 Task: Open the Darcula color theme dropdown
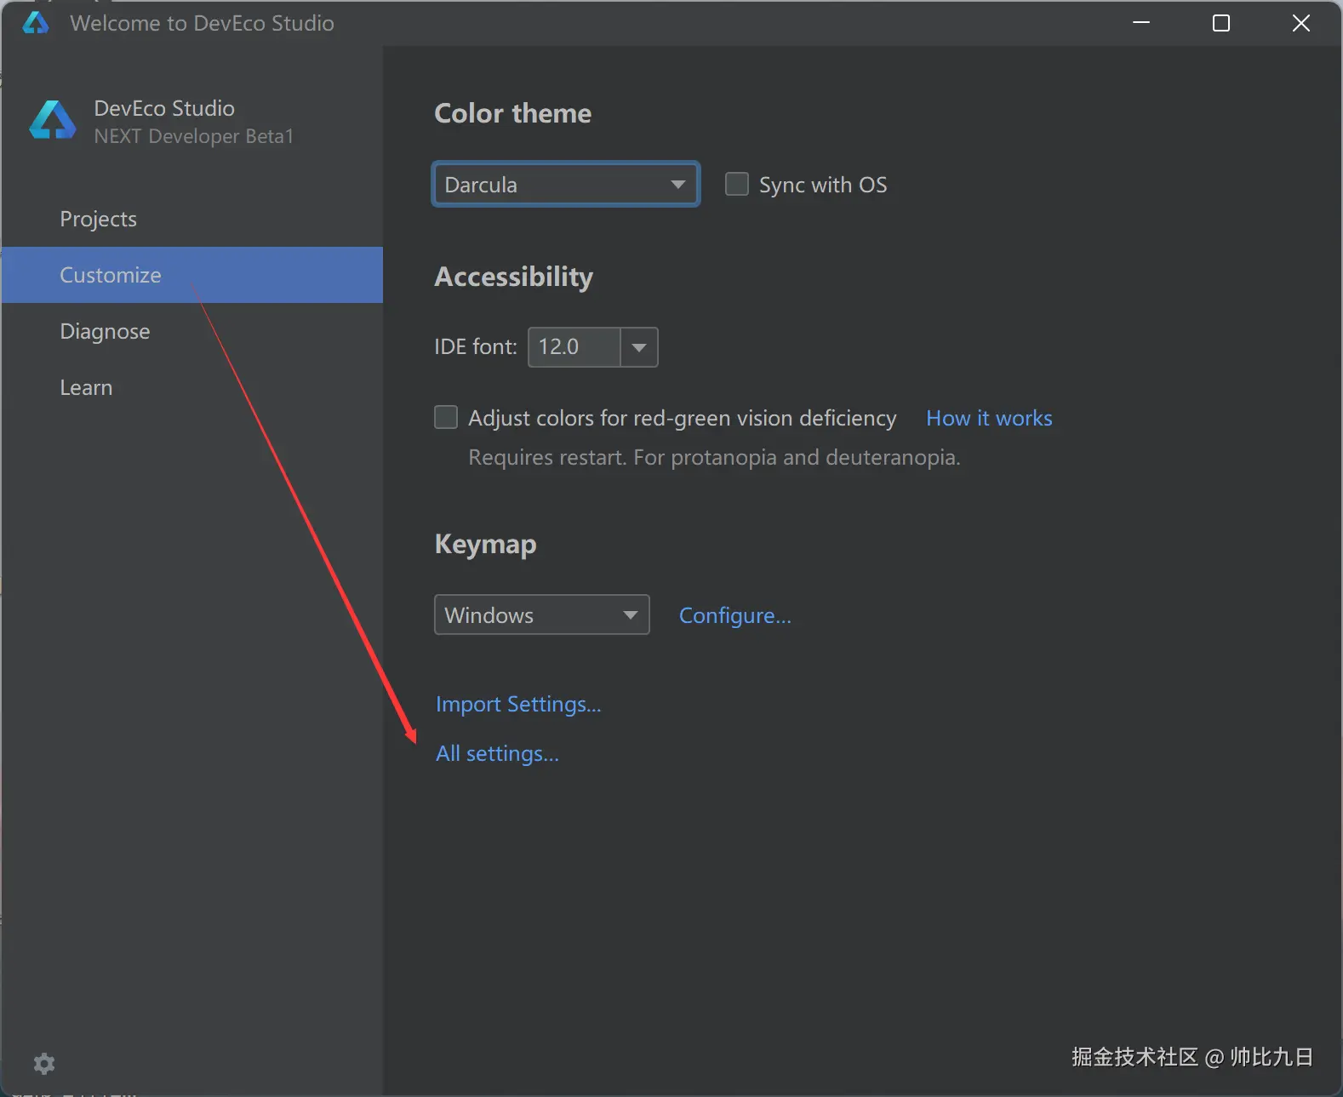pos(566,185)
